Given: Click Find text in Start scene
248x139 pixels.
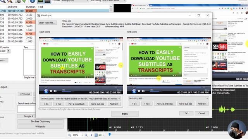Looking at the screenshot, I should [x=114, y=104].
